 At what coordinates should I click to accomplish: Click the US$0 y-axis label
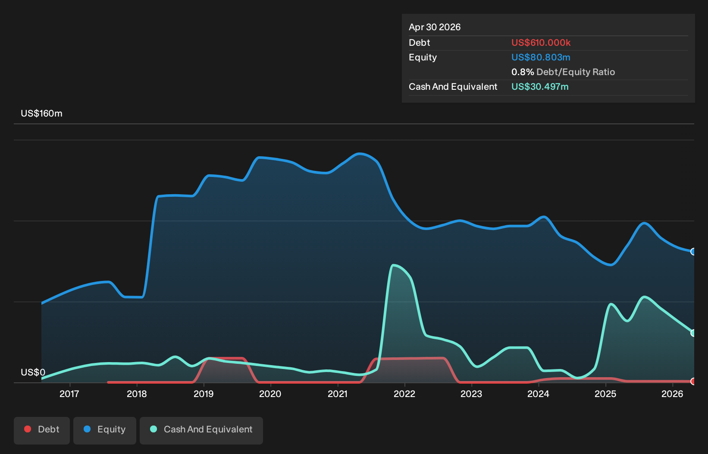[33, 372]
